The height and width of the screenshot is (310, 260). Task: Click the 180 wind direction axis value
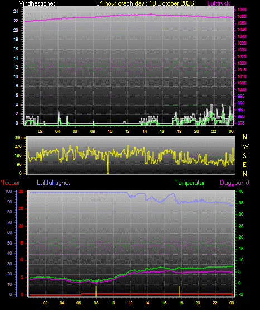point(18,156)
